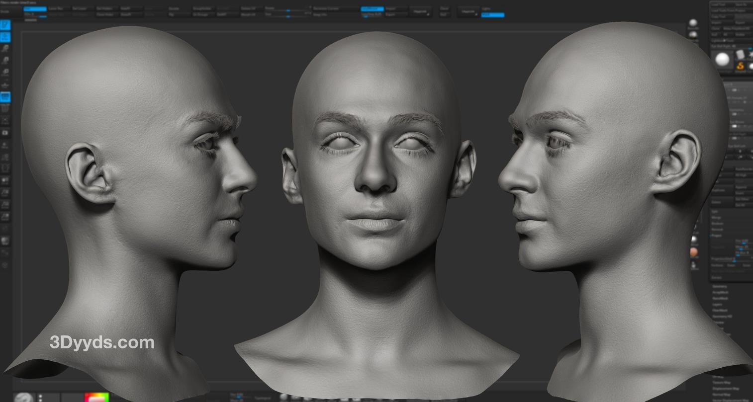Open the color picker swatch at bottom
This screenshot has height=402, width=753.
tap(96, 397)
